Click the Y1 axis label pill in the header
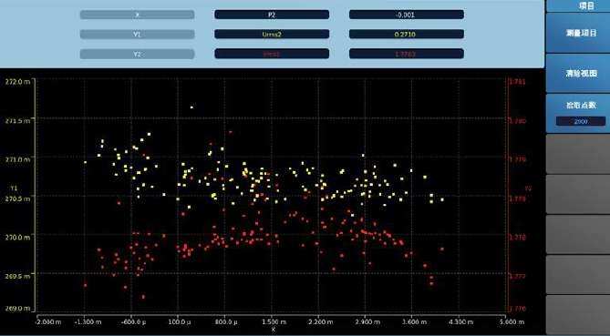This screenshot has width=610, height=336. click(137, 35)
